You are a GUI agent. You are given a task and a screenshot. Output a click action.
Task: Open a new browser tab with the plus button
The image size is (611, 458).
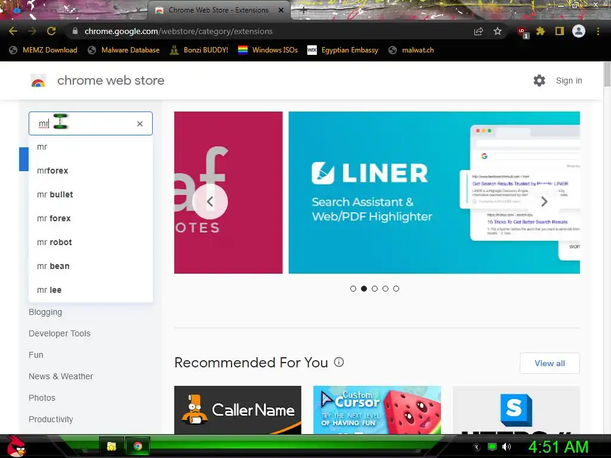pos(304,11)
